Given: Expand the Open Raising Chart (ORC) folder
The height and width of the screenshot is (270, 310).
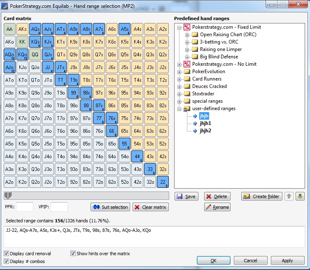Looking at the screenshot, I should tap(187, 35).
